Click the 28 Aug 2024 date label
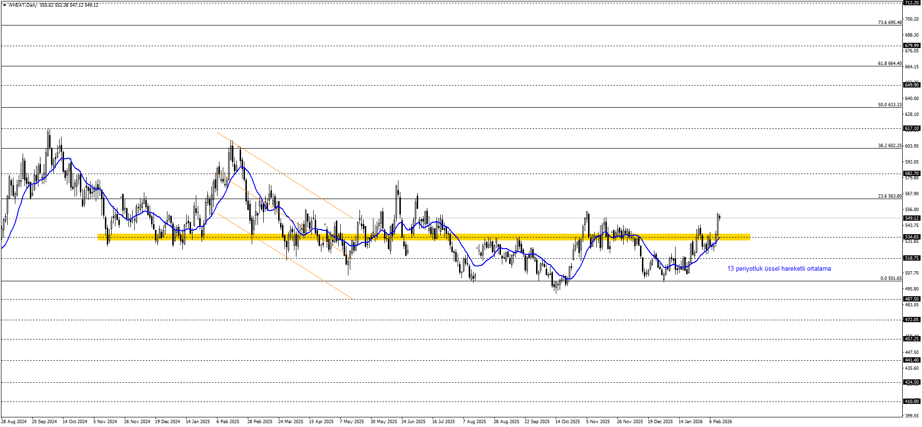 14,422
